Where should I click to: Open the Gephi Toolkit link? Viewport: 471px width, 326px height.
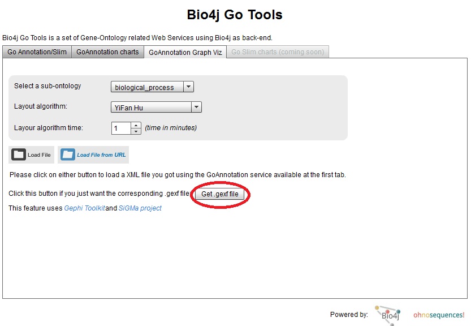(85, 208)
